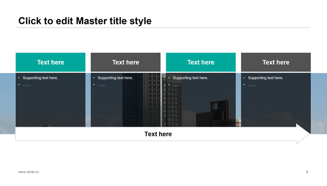Screen dimensions: 327x186
Task: Click 'Supporting text here.' in fourth column
Action: pos(266,78)
